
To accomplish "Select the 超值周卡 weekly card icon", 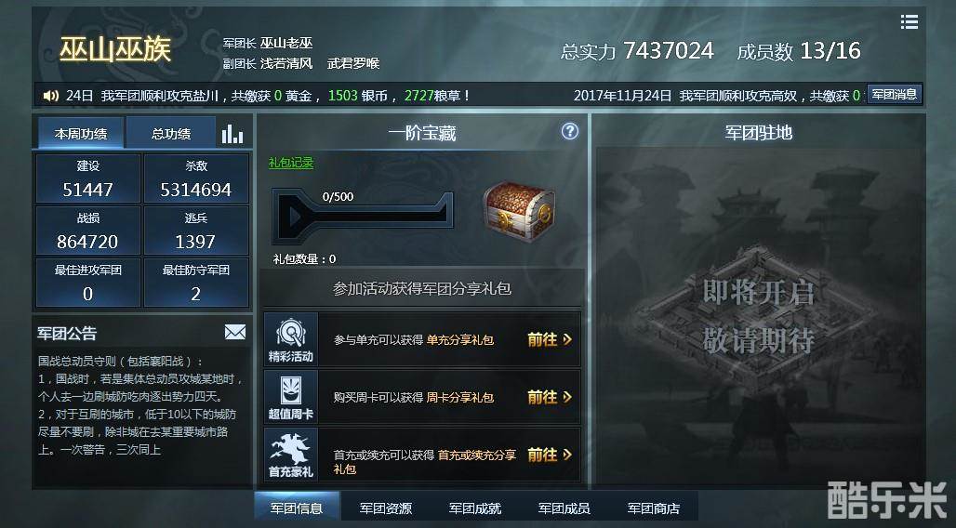I will 291,397.
